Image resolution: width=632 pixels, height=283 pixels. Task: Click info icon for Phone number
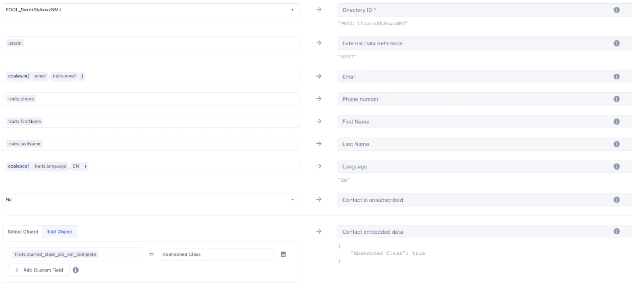click(x=616, y=99)
